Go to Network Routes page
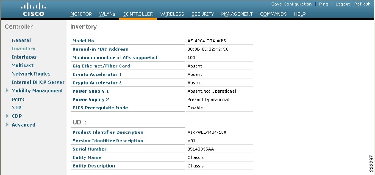 pyautogui.click(x=31, y=74)
